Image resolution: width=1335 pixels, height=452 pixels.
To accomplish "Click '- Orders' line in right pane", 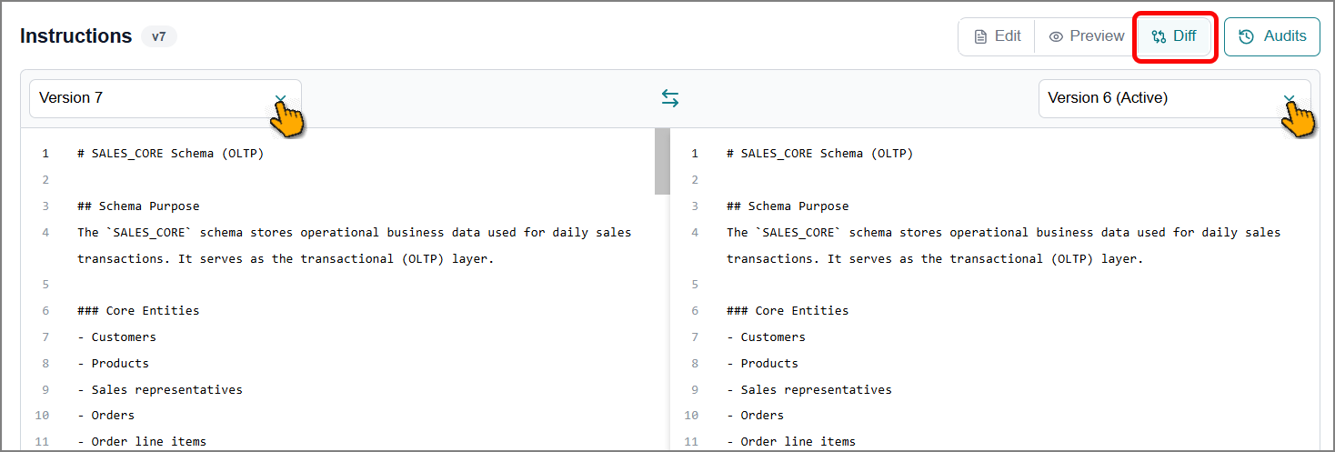I will [x=756, y=416].
